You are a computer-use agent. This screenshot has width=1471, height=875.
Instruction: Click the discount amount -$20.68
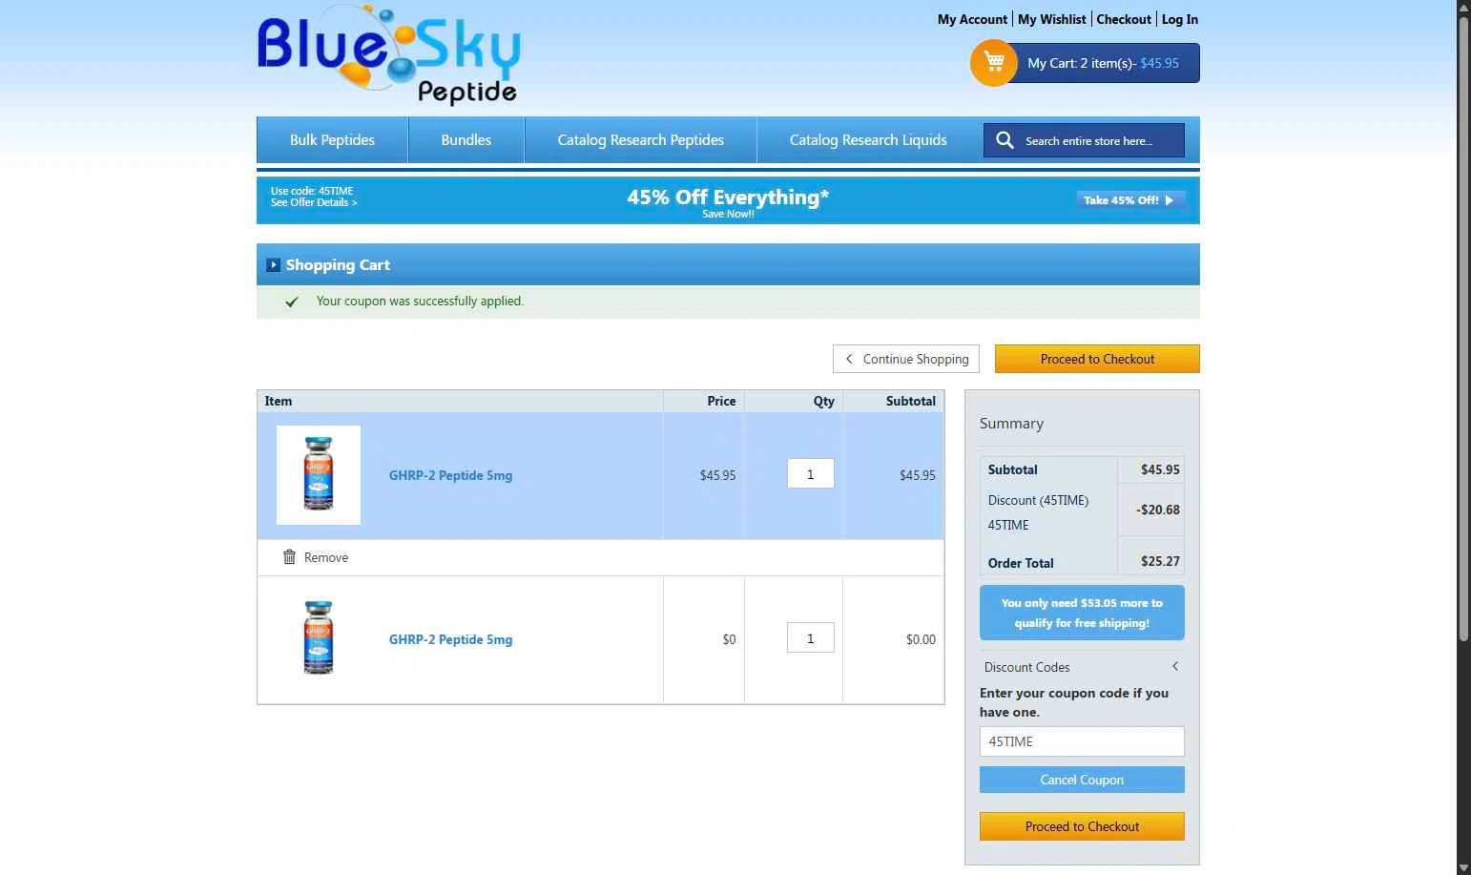[x=1158, y=510]
